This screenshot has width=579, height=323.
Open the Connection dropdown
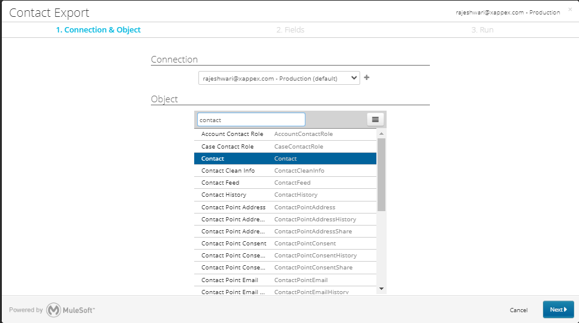[279, 78]
